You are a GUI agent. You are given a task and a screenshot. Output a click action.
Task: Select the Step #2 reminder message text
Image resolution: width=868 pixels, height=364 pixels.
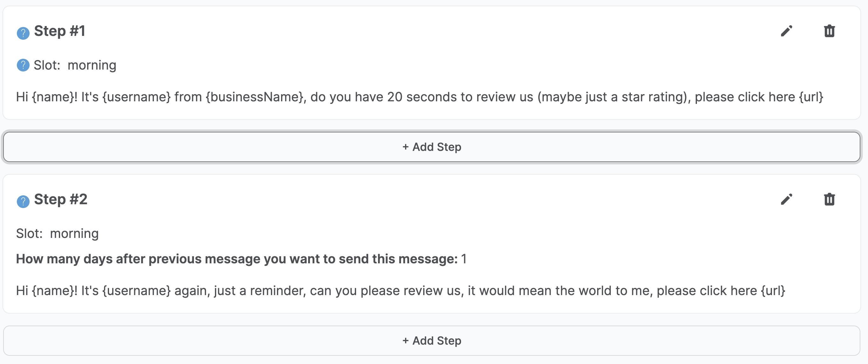coord(401,291)
